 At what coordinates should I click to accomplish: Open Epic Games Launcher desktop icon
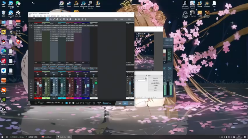pos(91,5)
